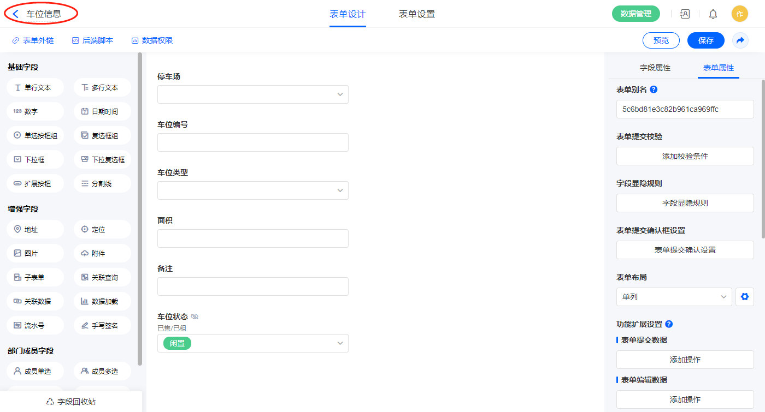The image size is (765, 412).
Task: Switch to the 字段属性 tab
Action: [655, 68]
